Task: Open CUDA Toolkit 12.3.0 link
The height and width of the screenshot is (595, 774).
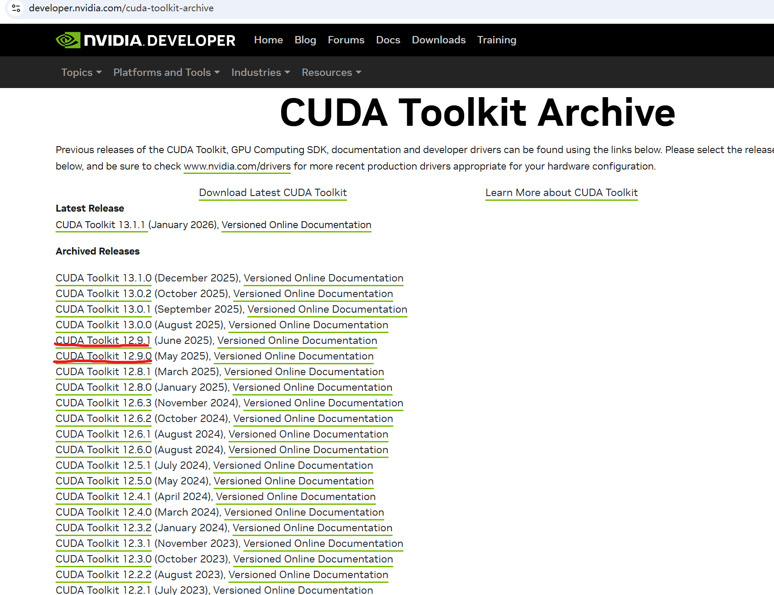Action: tap(104, 559)
